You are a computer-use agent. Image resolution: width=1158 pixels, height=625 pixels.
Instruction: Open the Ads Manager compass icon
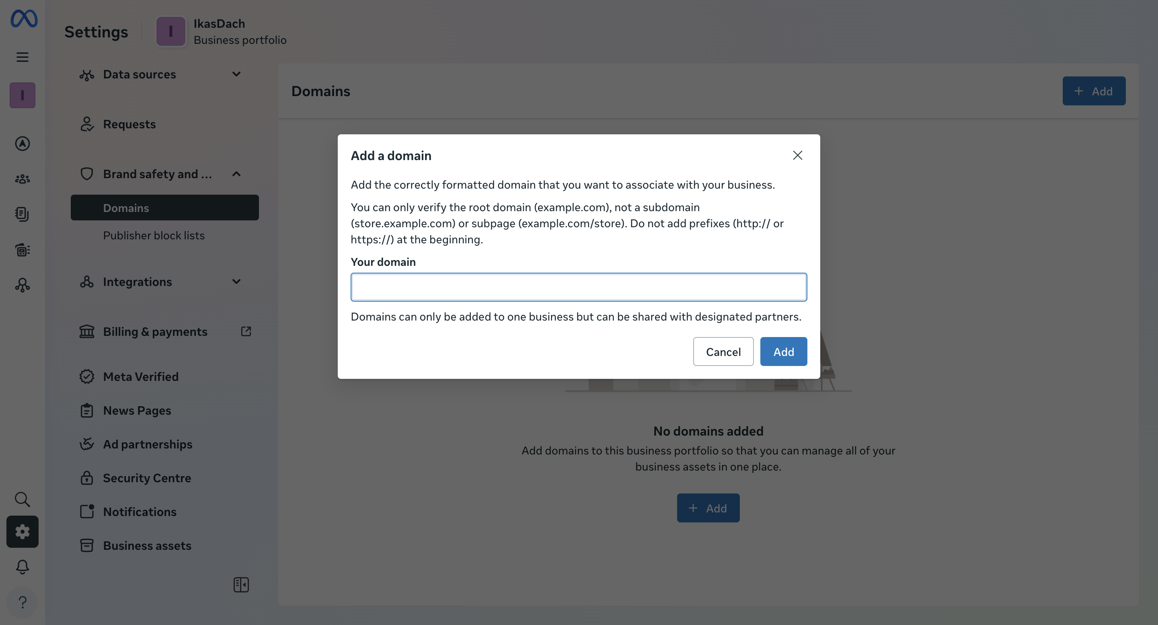point(23,144)
